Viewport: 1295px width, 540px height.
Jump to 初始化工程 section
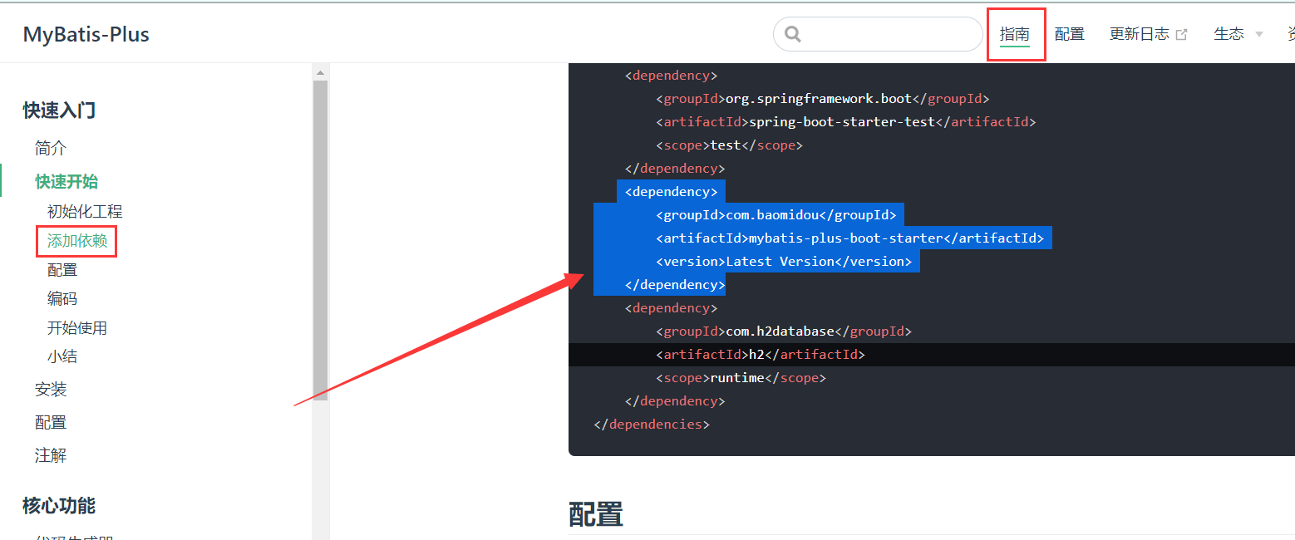tap(85, 212)
